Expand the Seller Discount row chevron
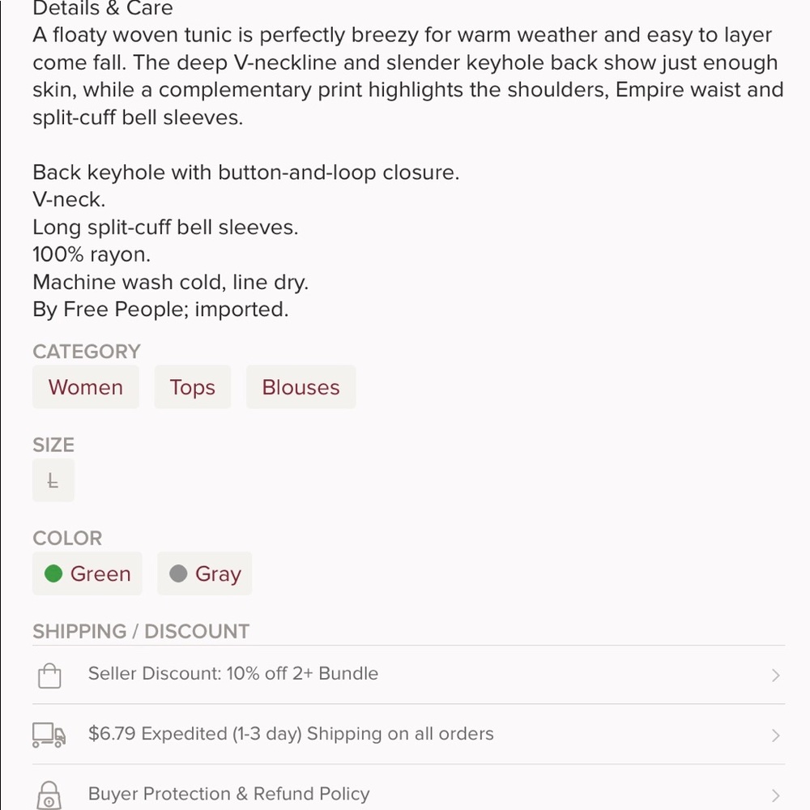The width and height of the screenshot is (810, 810). pos(775,676)
